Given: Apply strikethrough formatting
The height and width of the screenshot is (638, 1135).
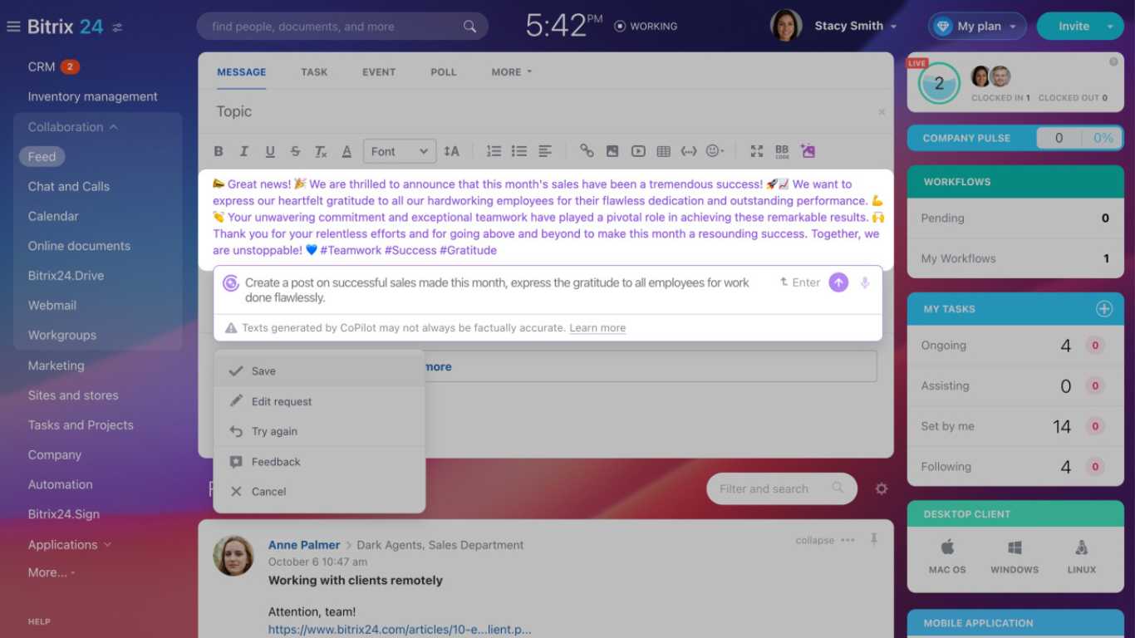Looking at the screenshot, I should [x=295, y=151].
